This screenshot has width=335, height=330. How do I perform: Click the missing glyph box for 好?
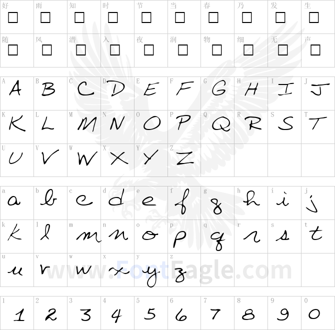coord(13,17)
